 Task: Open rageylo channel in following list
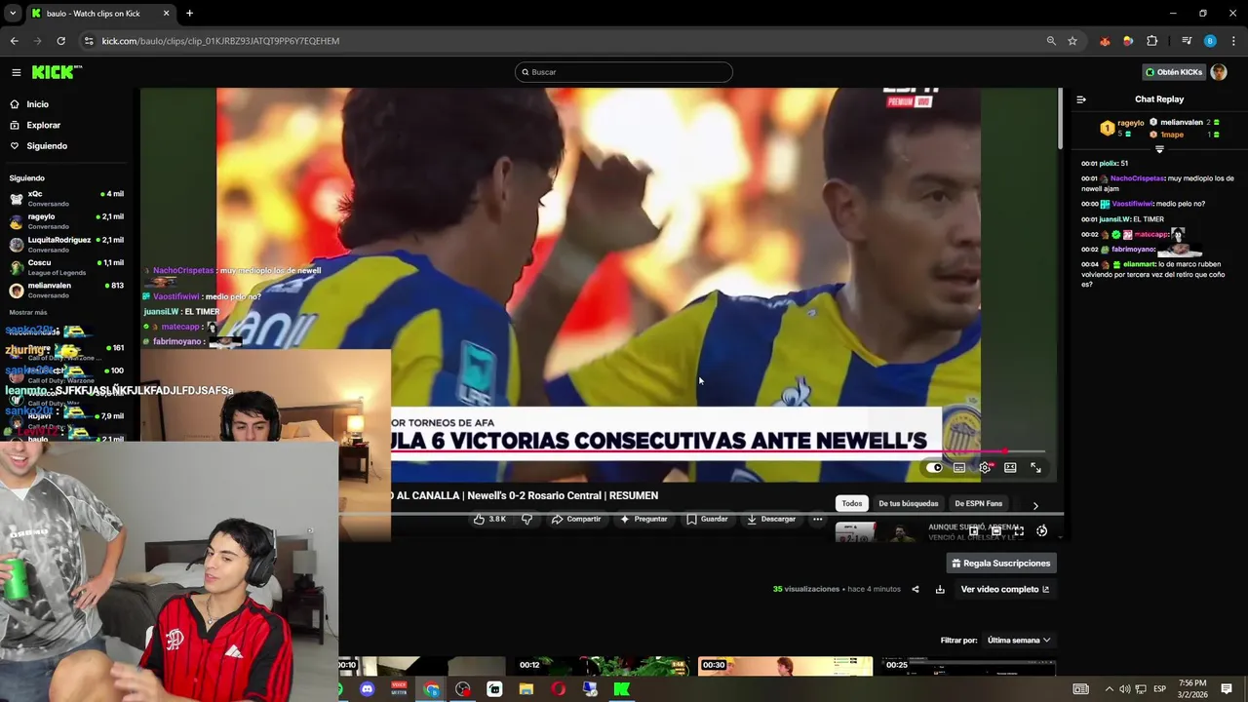click(66, 221)
